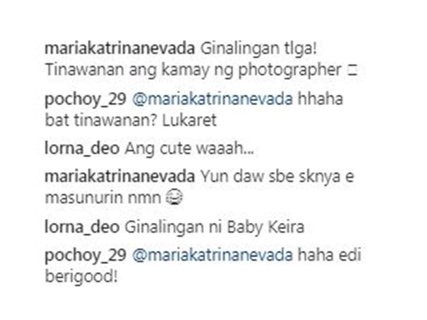Open pochoy_29 profile on the "haha edi" comment
This screenshot has height=320, width=427.
(x=85, y=256)
